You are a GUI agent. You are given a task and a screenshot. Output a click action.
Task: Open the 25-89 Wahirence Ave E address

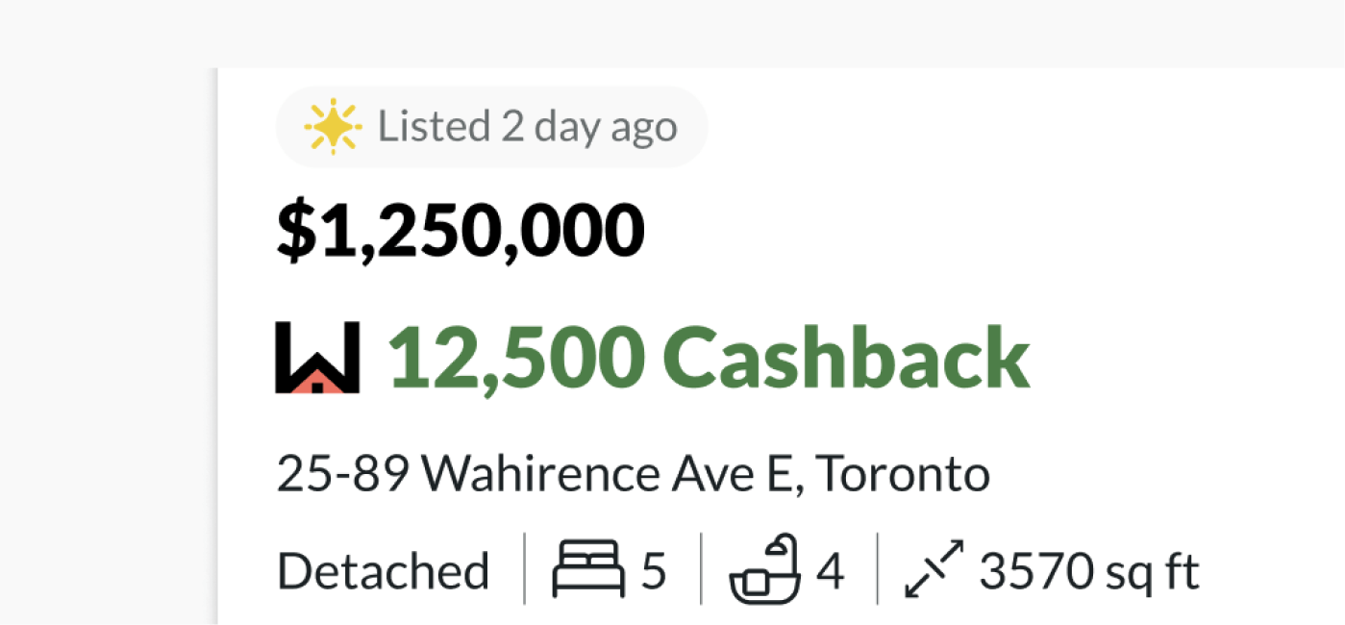[634, 474]
